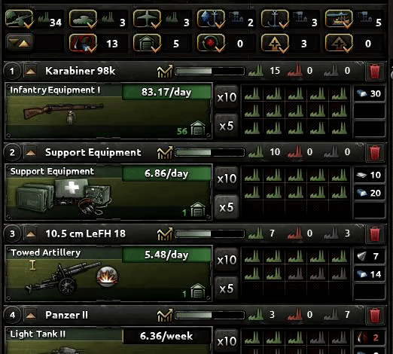Assign x5 factories to Towed Artillery
393x354 pixels.
click(227, 288)
